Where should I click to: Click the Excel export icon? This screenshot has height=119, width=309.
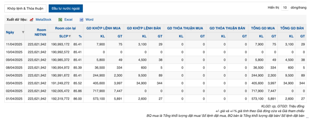pyautogui.click(x=60, y=20)
